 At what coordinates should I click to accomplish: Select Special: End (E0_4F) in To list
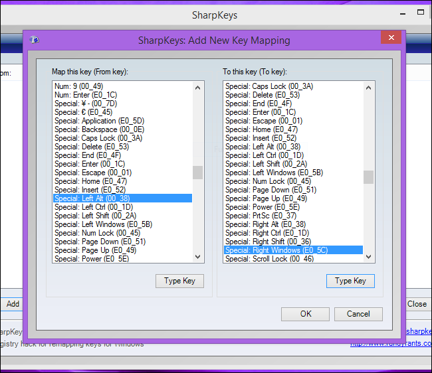pos(293,104)
